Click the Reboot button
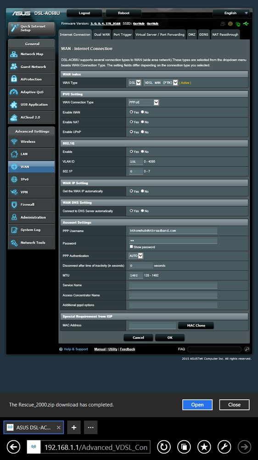This screenshot has width=258, height=460. pyautogui.click(x=124, y=13)
